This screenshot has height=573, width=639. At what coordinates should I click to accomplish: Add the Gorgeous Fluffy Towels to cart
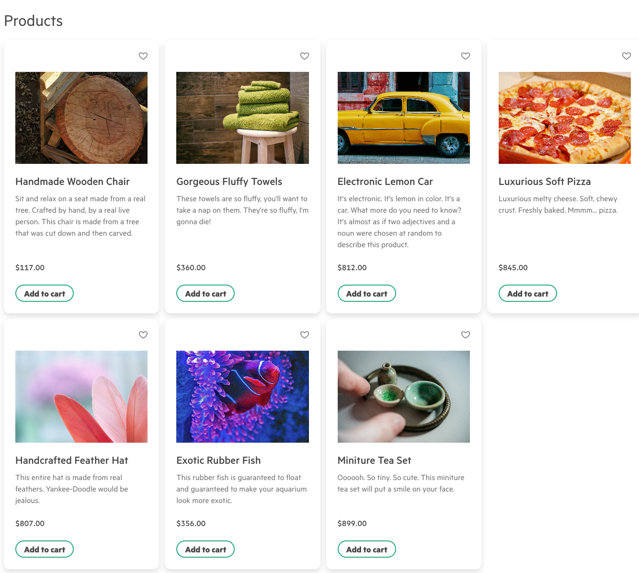205,293
